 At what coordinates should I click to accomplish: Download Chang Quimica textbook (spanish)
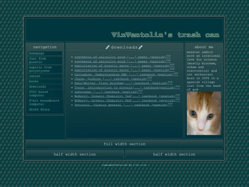tap(113, 78)
